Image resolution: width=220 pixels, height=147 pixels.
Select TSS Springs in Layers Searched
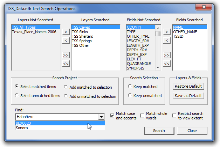82,41
